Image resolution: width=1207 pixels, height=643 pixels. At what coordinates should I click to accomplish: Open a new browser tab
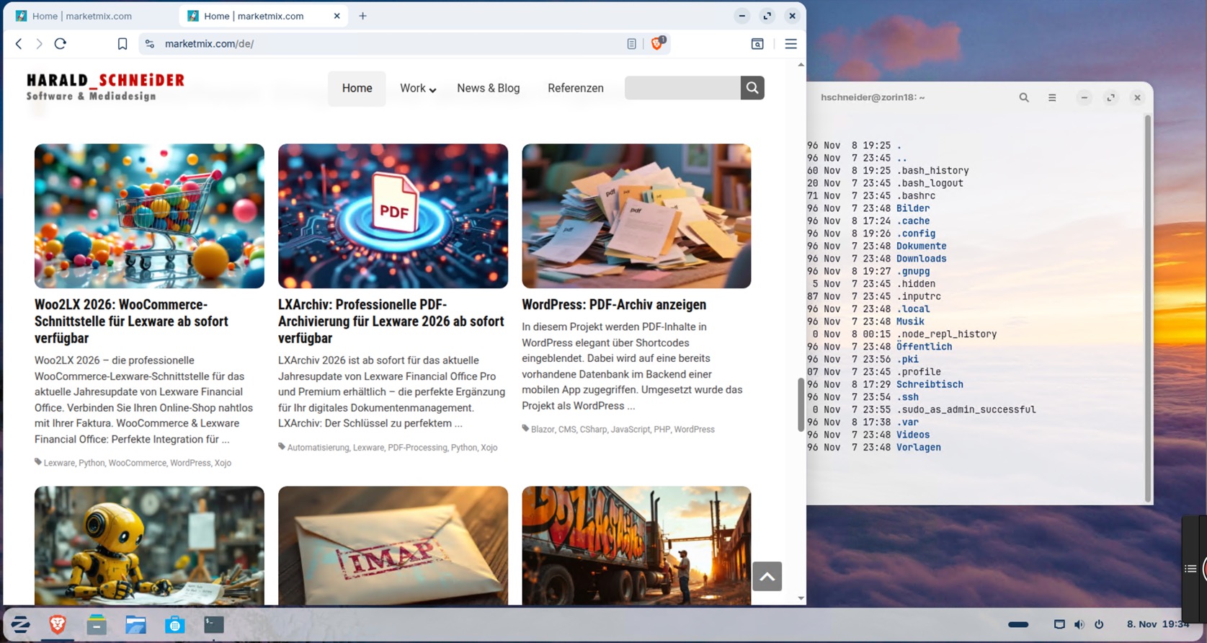362,16
